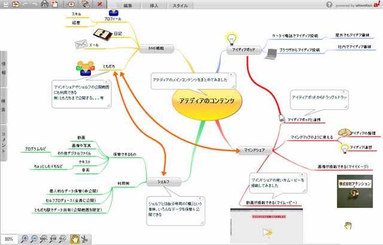This screenshot has height=245, width=383.
Task: Create a new map document
Action: tap(54, 4)
